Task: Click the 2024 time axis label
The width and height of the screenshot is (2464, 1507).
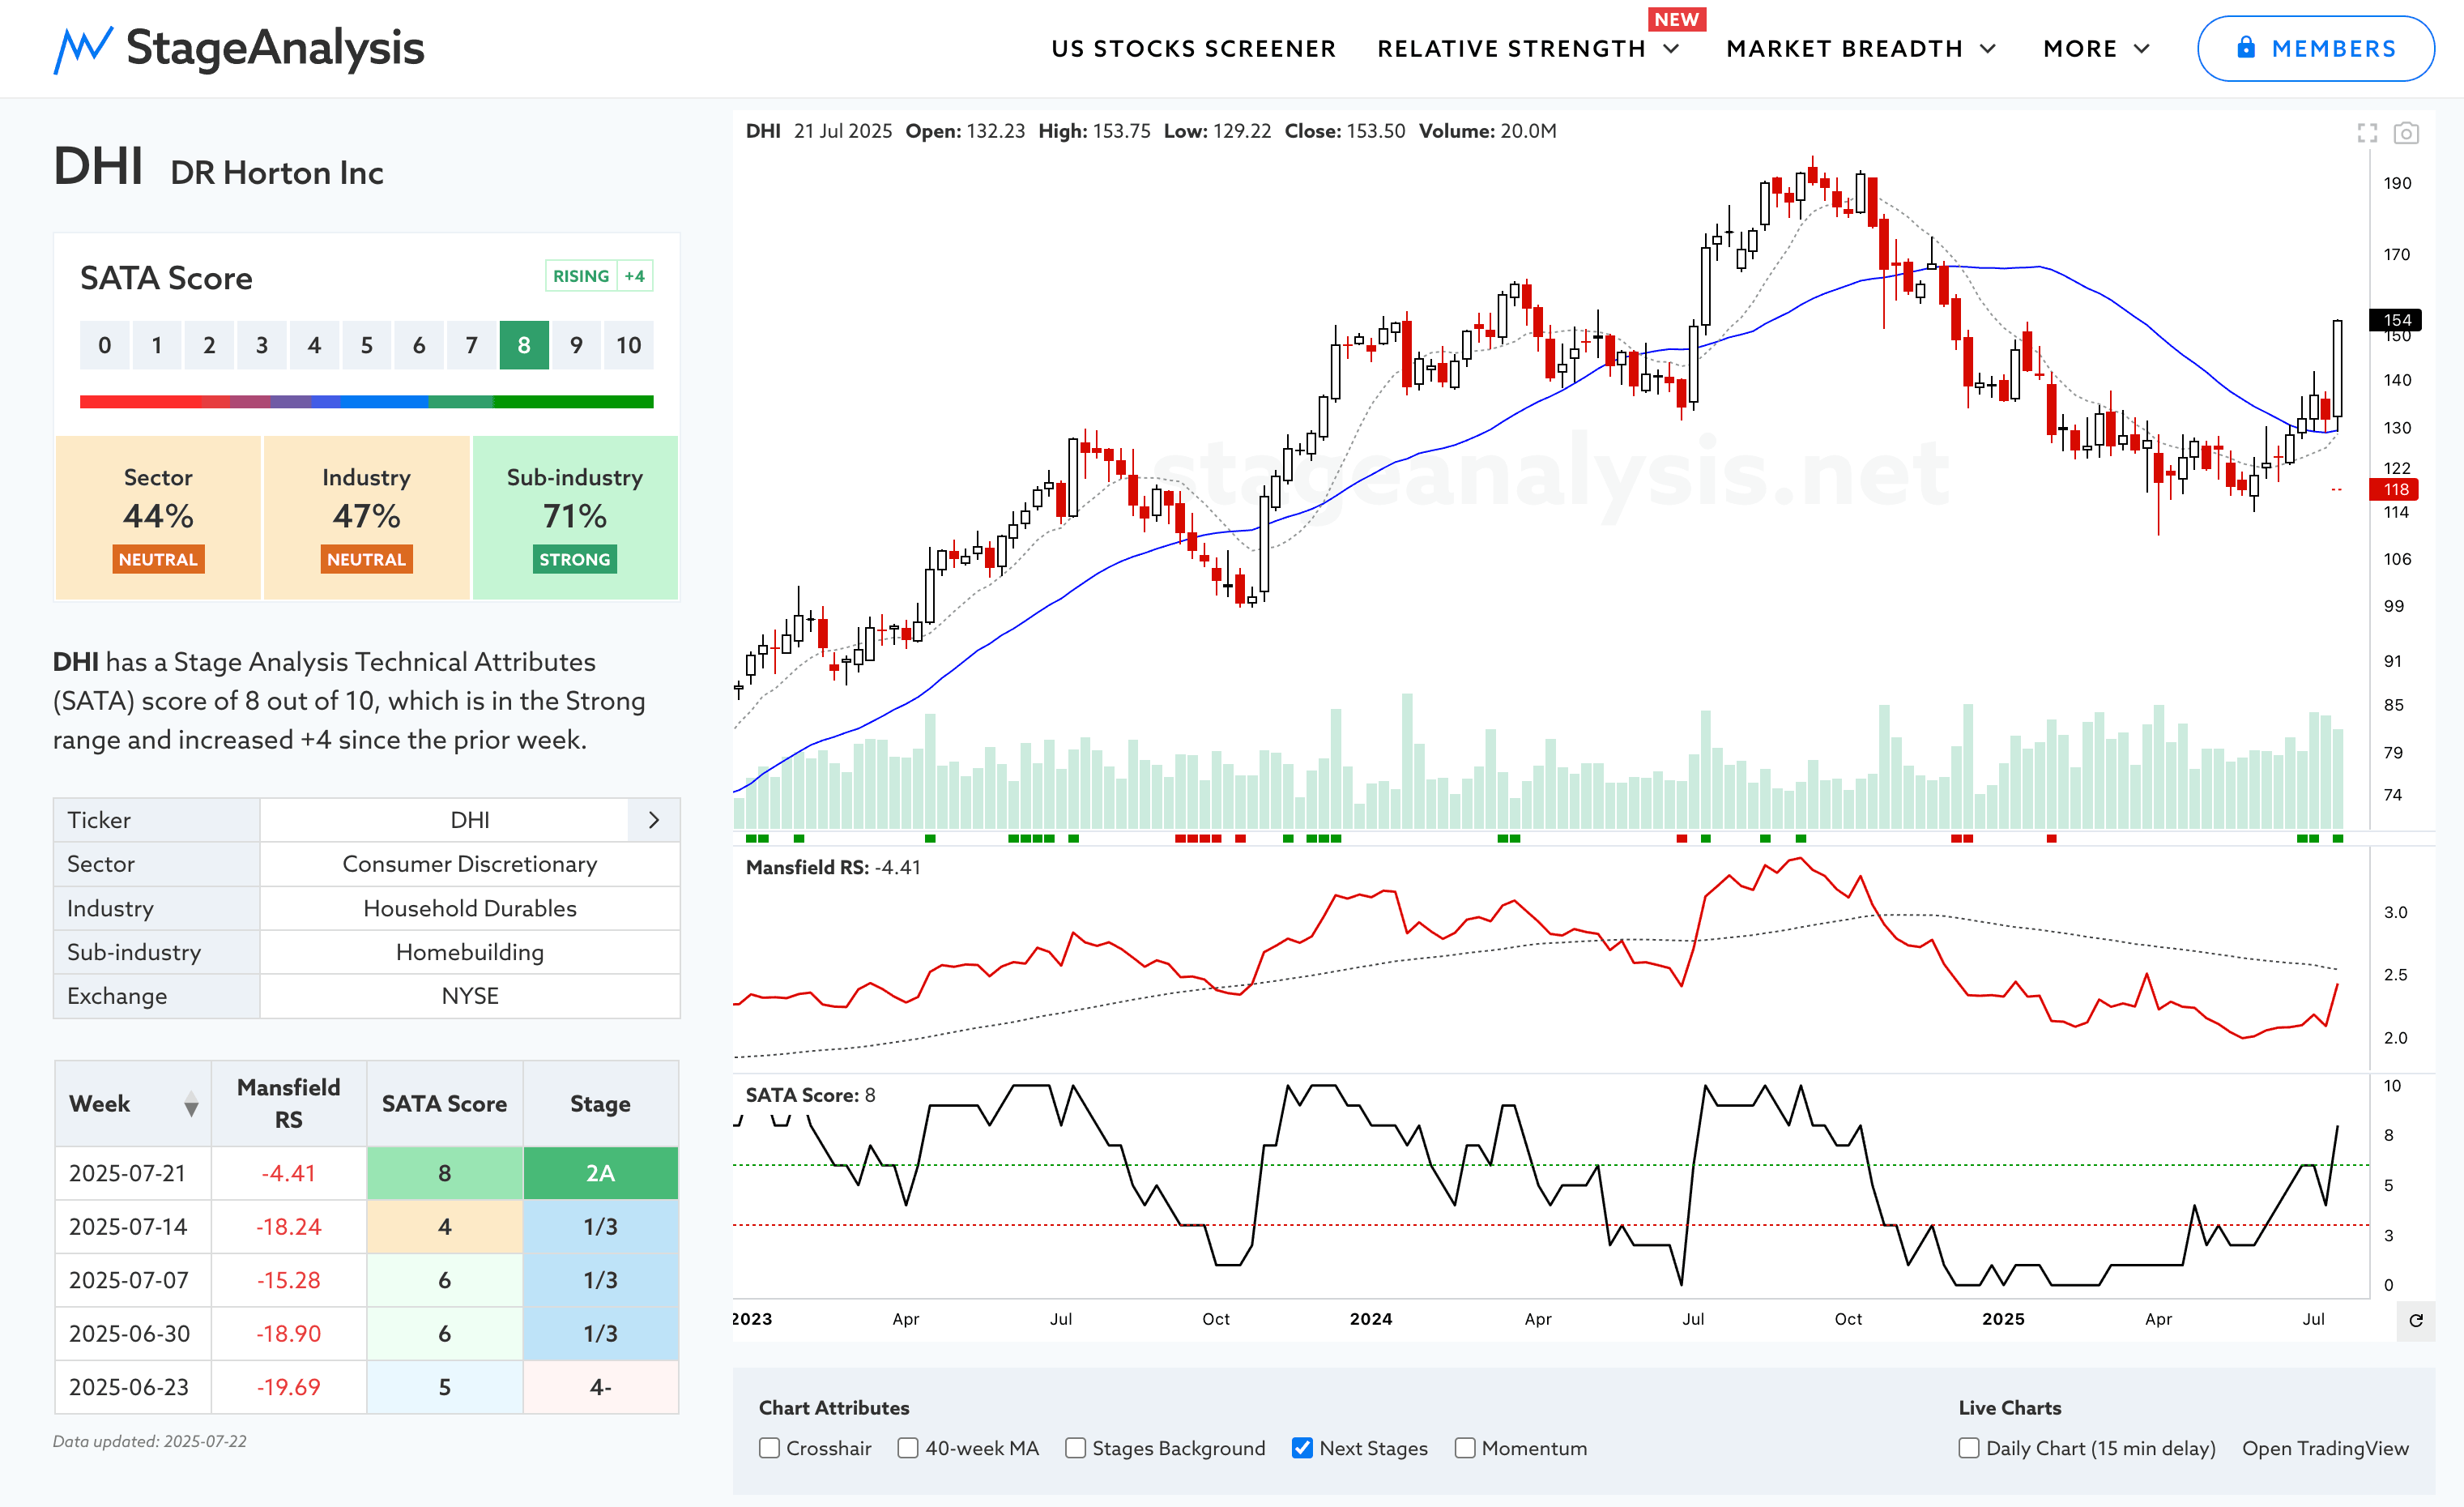Action: 1371,1319
